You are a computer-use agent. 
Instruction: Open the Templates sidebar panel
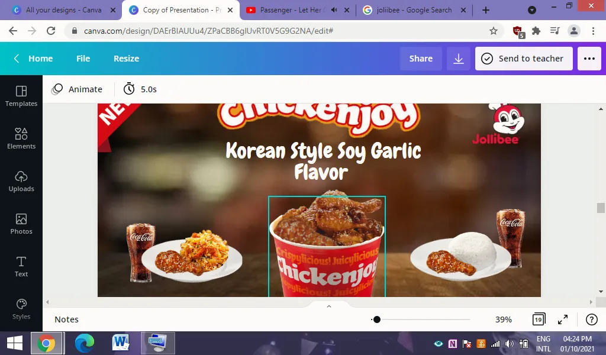[x=21, y=96]
